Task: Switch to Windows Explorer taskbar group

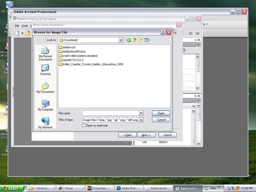Action: point(41,188)
